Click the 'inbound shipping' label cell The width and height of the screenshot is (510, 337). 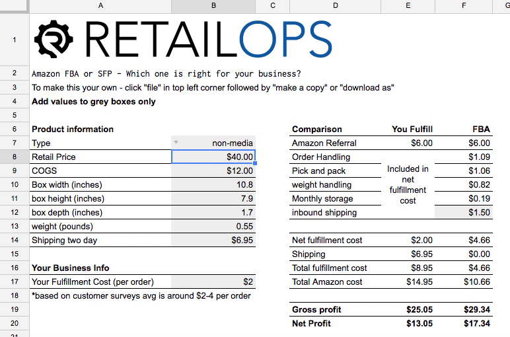[336, 212]
